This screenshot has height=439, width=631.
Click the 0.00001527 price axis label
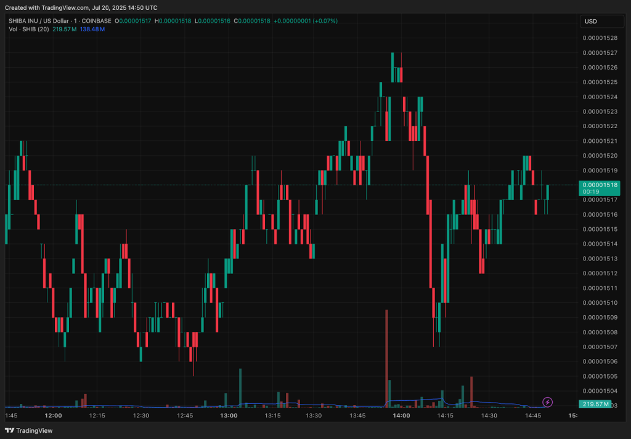pyautogui.click(x=600, y=53)
